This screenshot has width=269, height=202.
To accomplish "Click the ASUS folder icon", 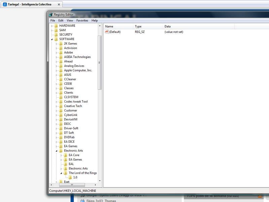I will (61, 75).
